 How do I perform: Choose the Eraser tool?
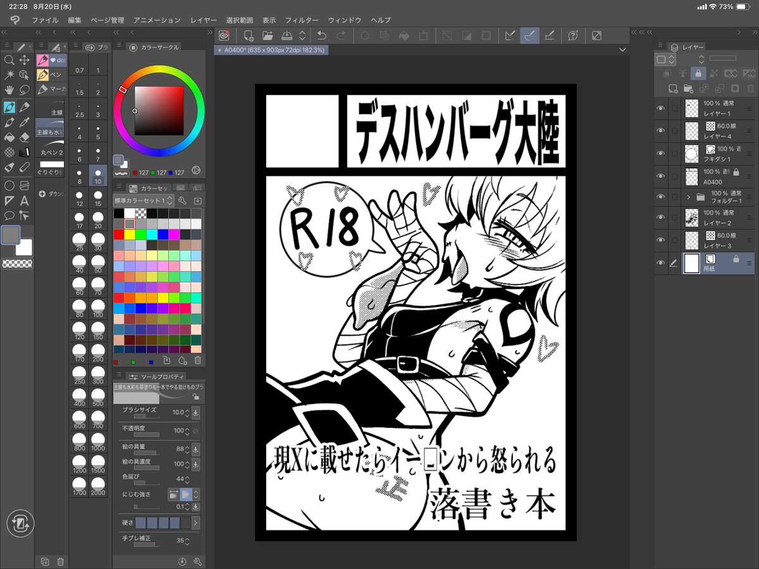click(x=23, y=137)
